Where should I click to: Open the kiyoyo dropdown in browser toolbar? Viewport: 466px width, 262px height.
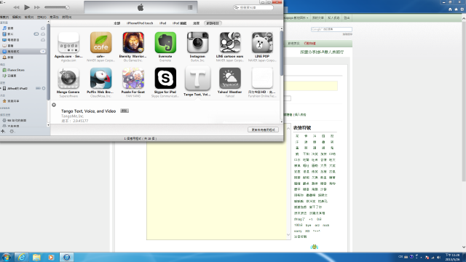point(296,17)
